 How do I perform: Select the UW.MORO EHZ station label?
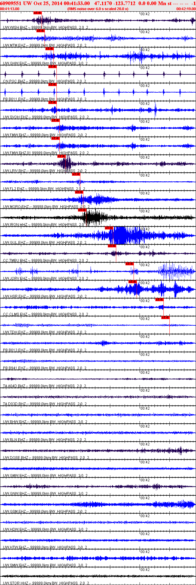46,207
